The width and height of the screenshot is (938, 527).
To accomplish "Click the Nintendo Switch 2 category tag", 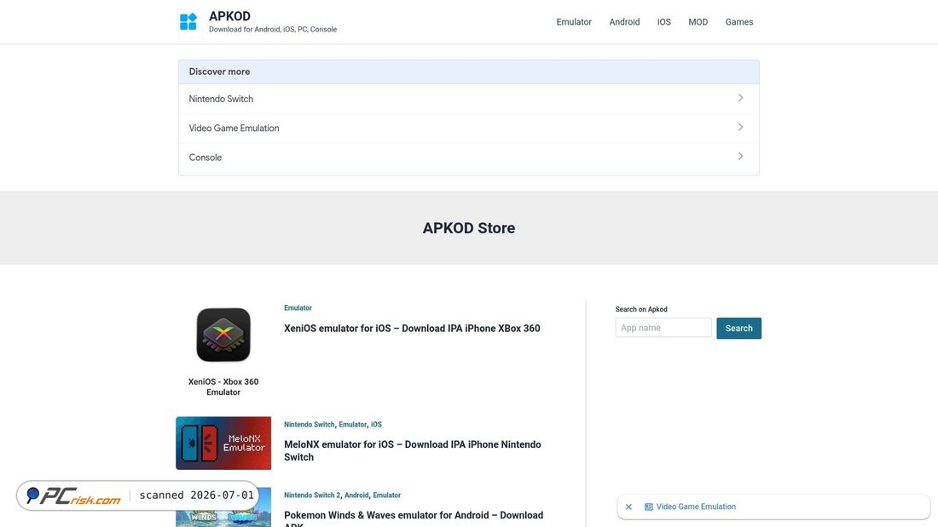I will coord(312,495).
